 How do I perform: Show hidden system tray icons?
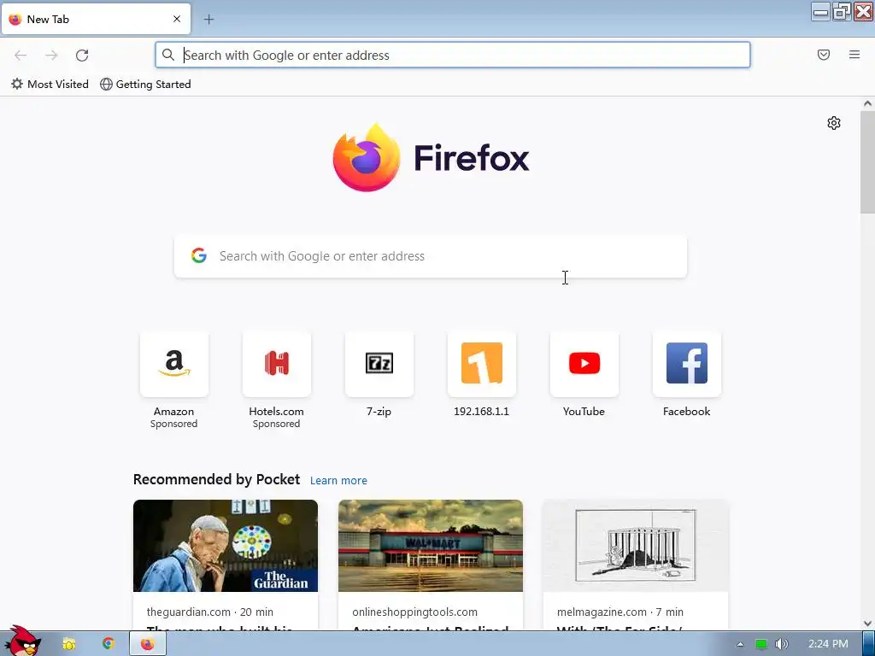tap(740, 644)
